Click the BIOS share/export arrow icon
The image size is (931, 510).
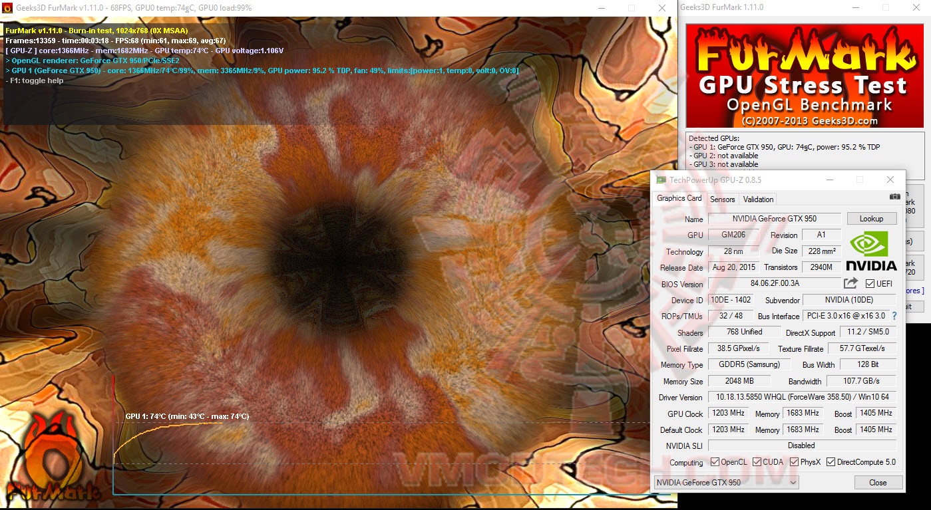tap(850, 283)
